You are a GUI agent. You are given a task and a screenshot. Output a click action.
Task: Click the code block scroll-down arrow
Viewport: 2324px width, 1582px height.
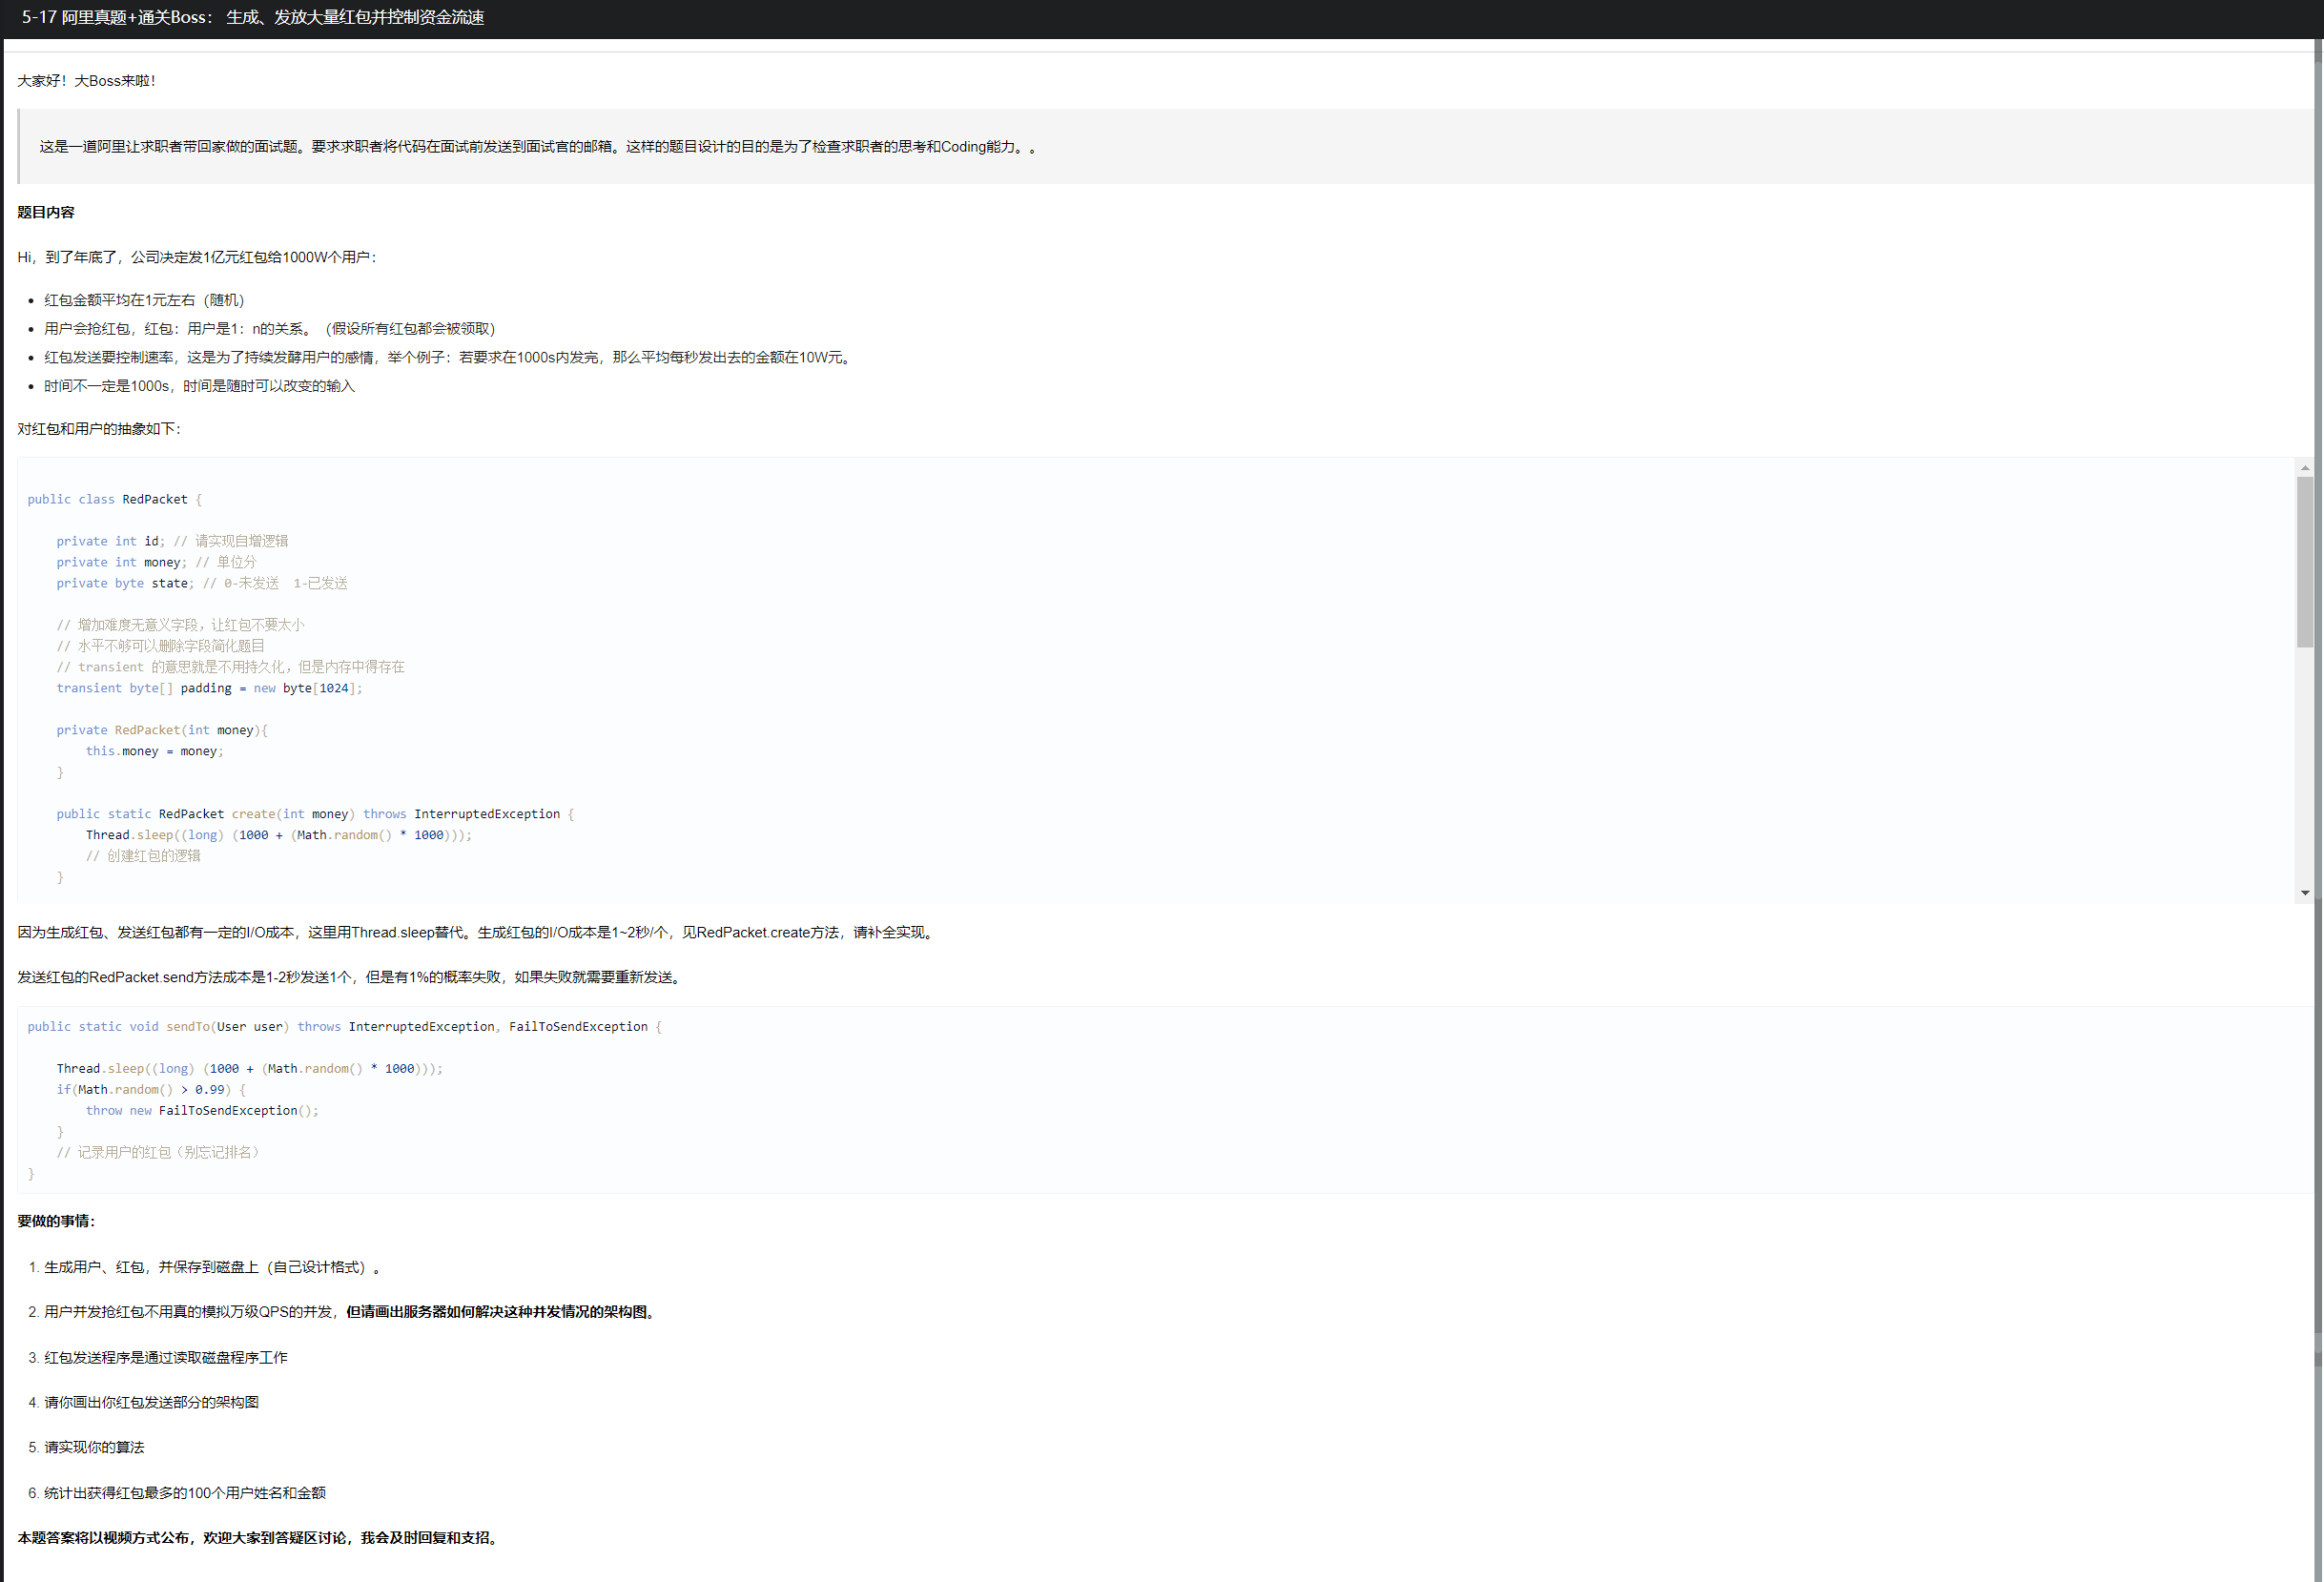[2304, 893]
